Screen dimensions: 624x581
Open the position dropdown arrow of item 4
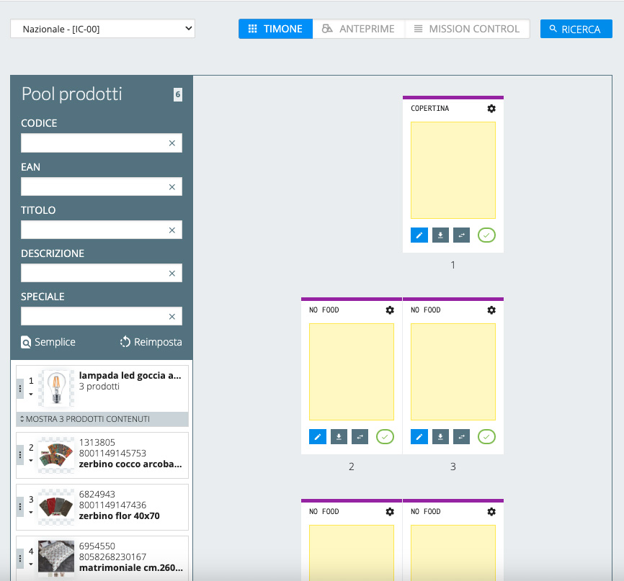coord(31,564)
